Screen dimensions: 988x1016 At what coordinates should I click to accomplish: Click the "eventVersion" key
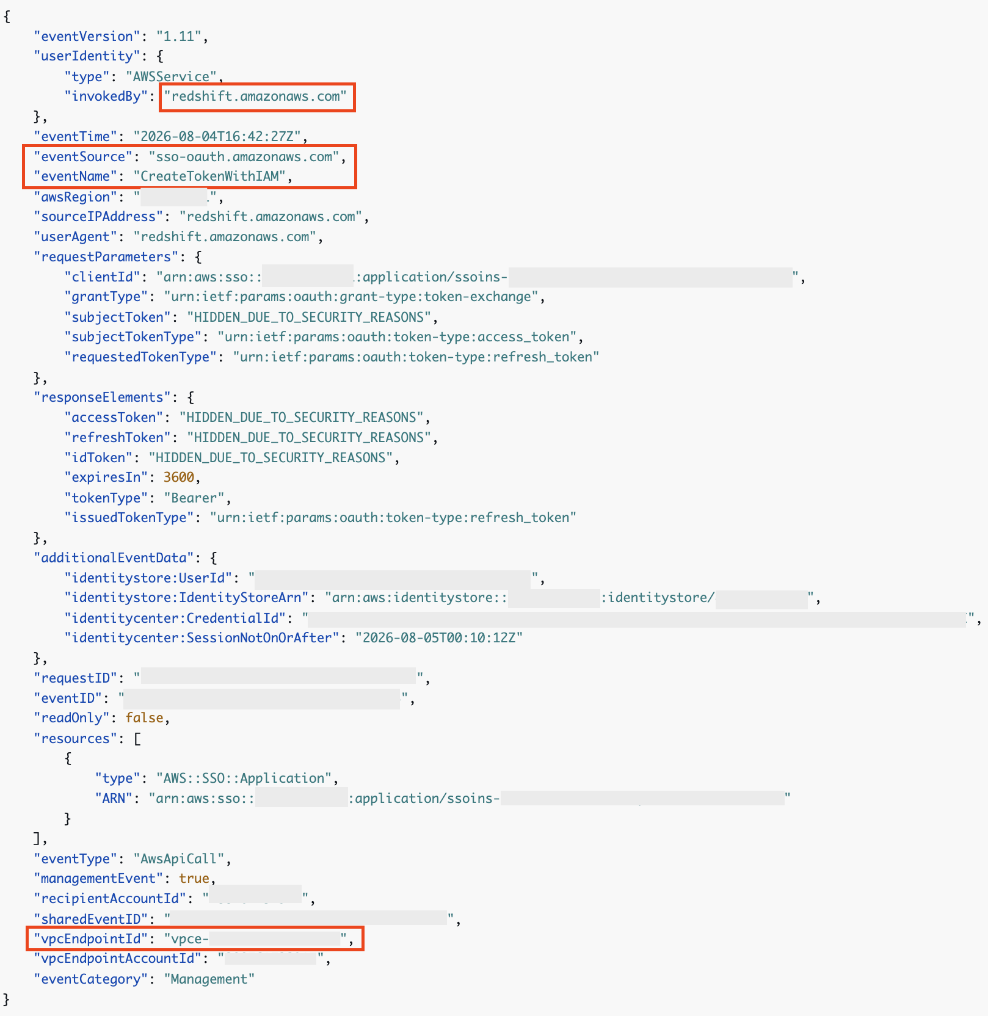[x=87, y=37]
